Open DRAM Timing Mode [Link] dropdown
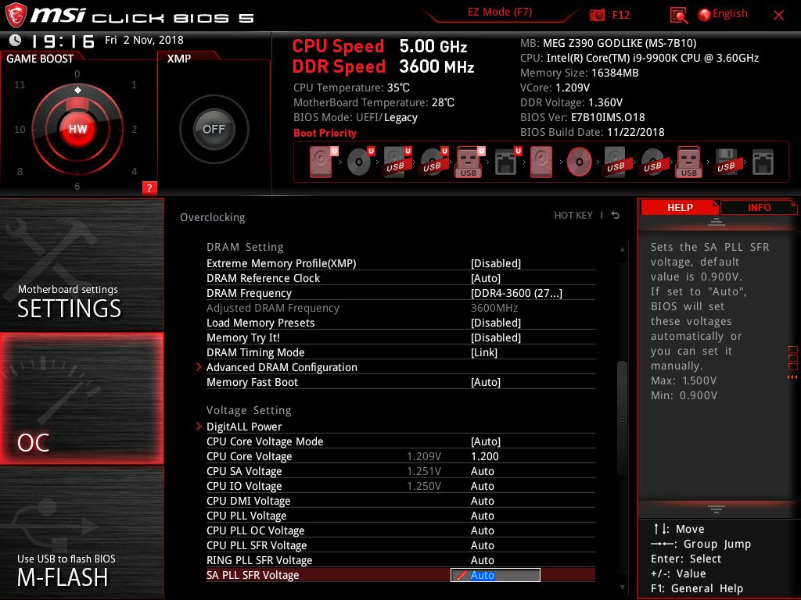Viewport: 801px width, 600px height. (x=483, y=352)
